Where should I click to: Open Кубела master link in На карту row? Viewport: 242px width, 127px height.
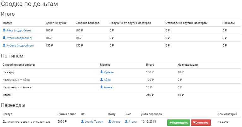(x=109, y=72)
